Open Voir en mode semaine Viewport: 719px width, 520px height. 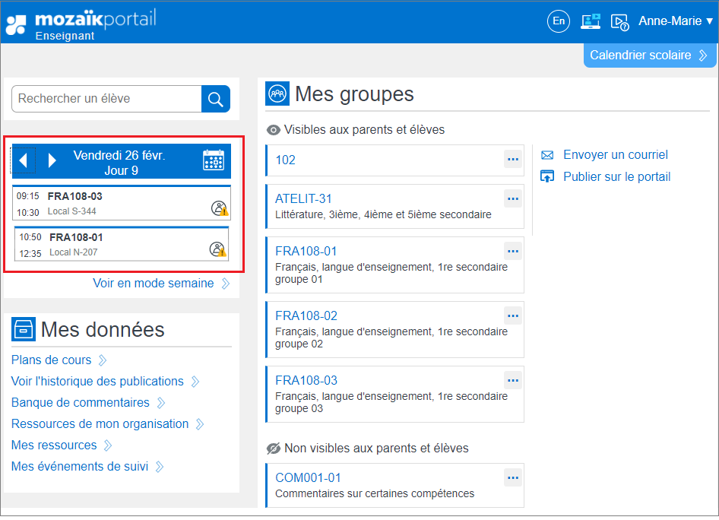pyautogui.click(x=154, y=282)
